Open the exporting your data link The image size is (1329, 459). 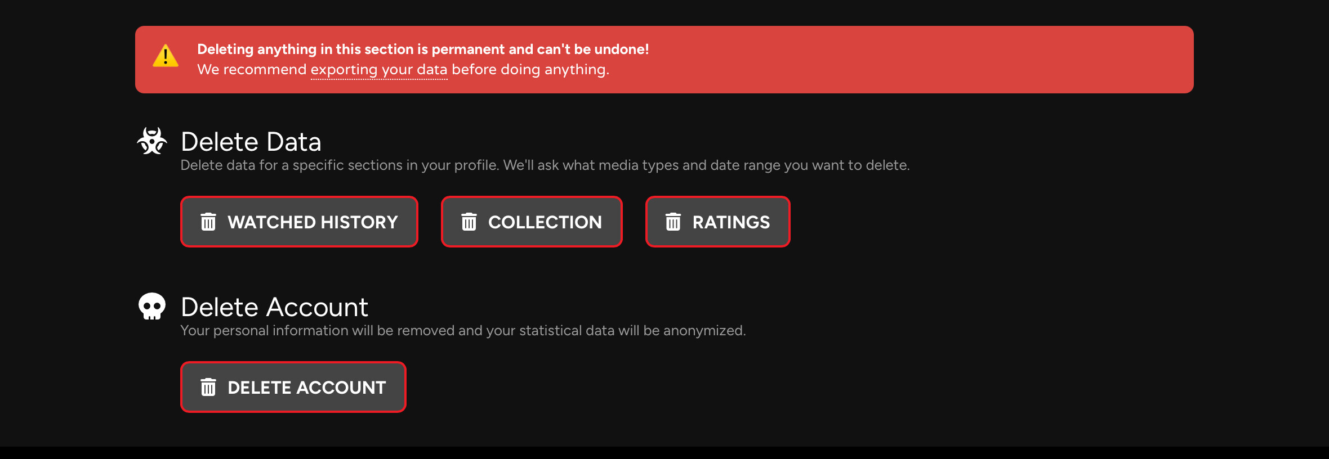[379, 70]
